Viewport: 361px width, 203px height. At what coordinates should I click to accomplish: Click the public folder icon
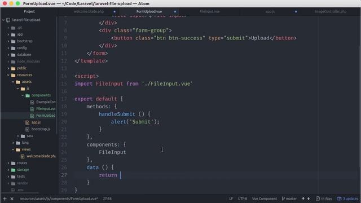pyautogui.click(x=14, y=68)
